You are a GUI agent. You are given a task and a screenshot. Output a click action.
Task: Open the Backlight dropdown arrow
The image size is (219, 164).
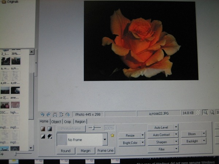[x=204, y=141]
